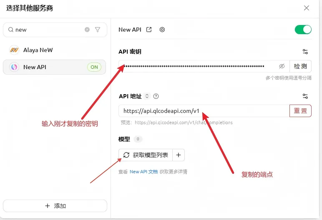
Task: Click the Alaya NeW logo icon
Action: click(14, 50)
